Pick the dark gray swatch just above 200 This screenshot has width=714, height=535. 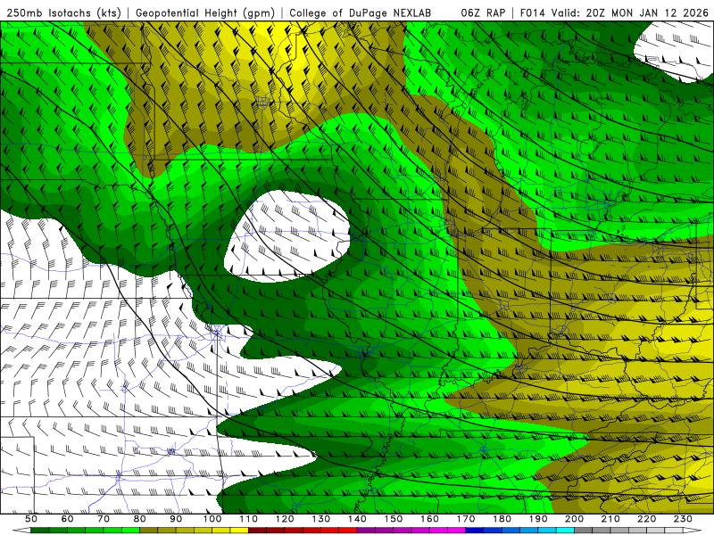[584, 531]
